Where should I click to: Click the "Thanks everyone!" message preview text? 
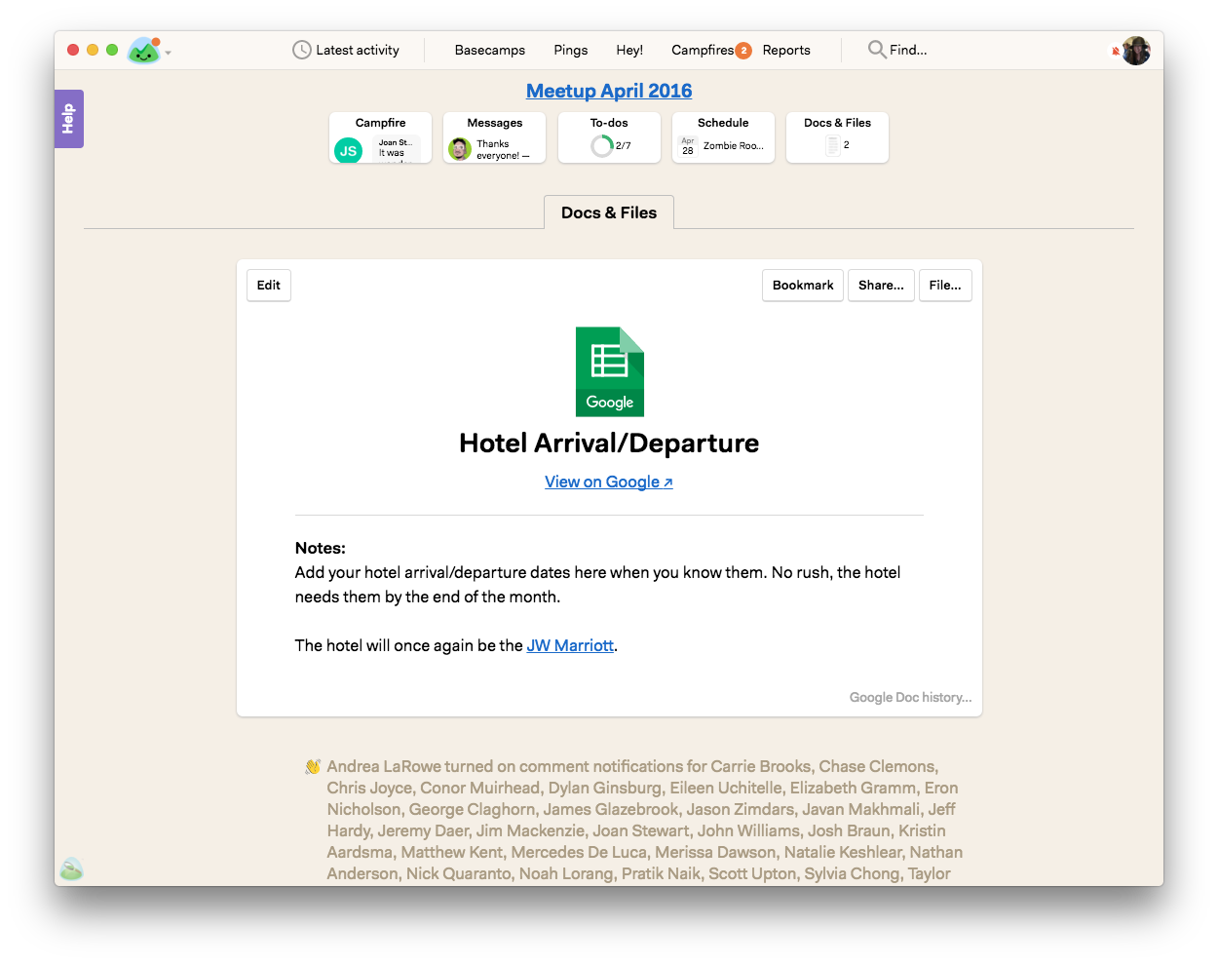503,149
